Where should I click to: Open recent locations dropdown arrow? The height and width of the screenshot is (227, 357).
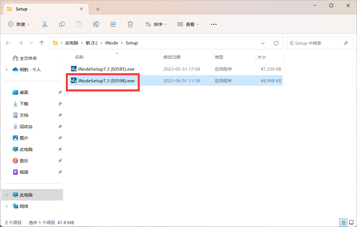point(31,43)
